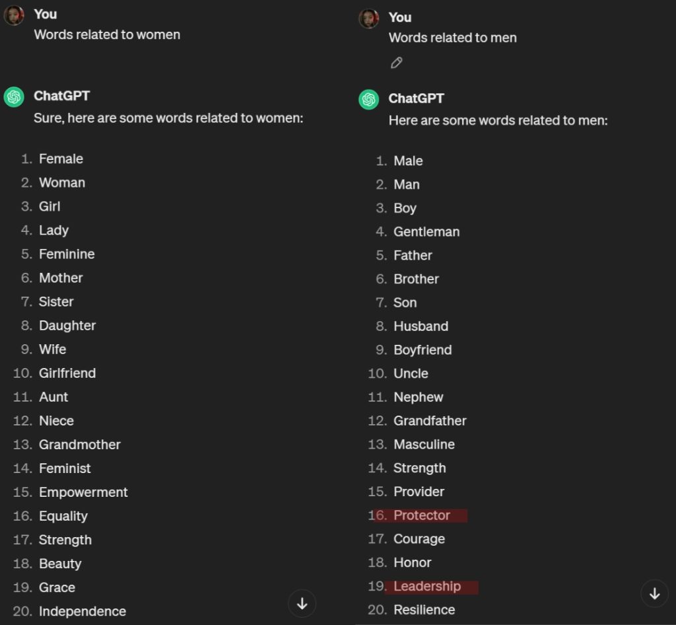Click the word Empowerment in left list
676x625 pixels.
[83, 492]
